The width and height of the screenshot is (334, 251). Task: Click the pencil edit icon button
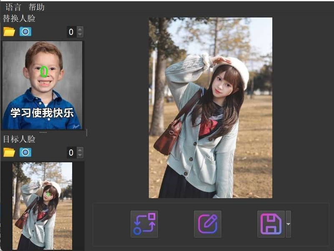pyautogui.click(x=208, y=224)
